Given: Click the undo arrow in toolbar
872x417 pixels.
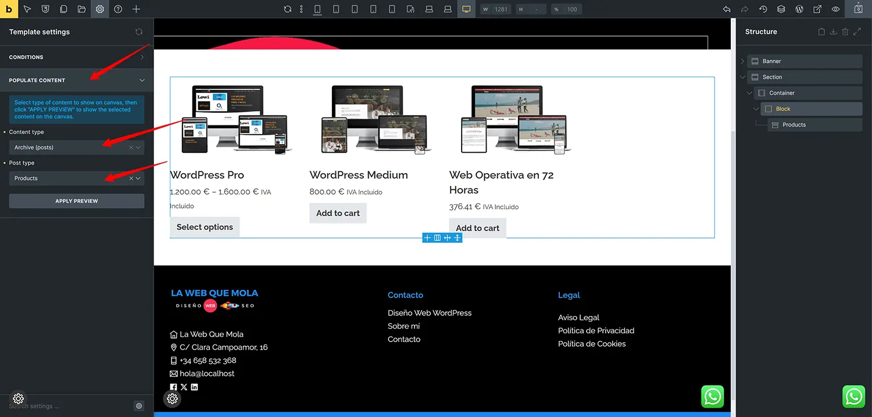Looking at the screenshot, I should tap(727, 9).
